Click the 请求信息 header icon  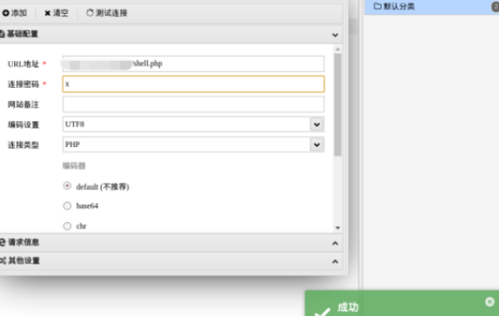tap(3, 242)
